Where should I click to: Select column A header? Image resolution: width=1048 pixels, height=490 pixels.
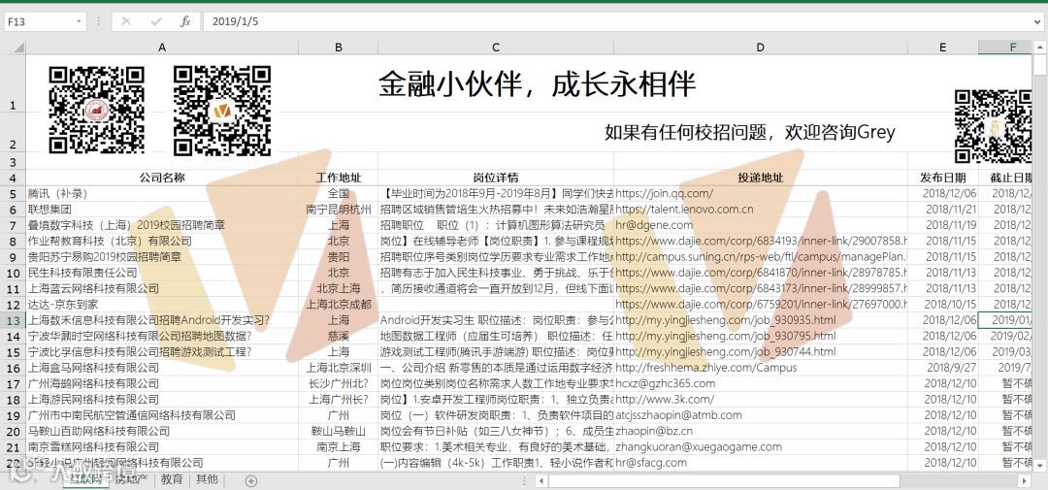[x=162, y=48]
